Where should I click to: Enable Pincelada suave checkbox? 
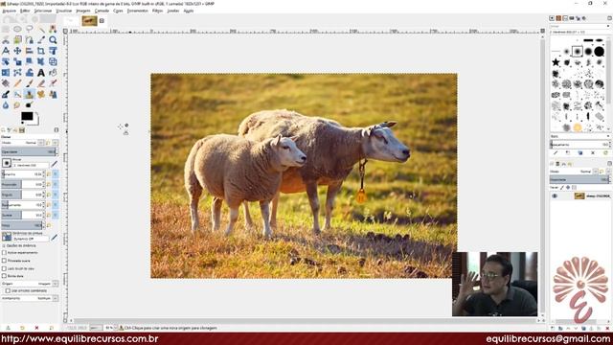4,261
